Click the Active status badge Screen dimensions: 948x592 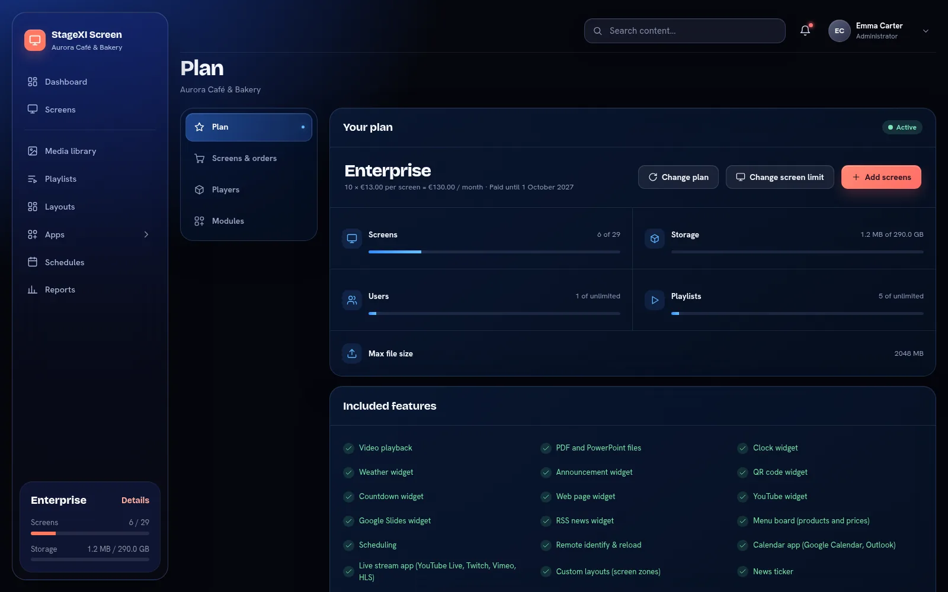coord(902,127)
